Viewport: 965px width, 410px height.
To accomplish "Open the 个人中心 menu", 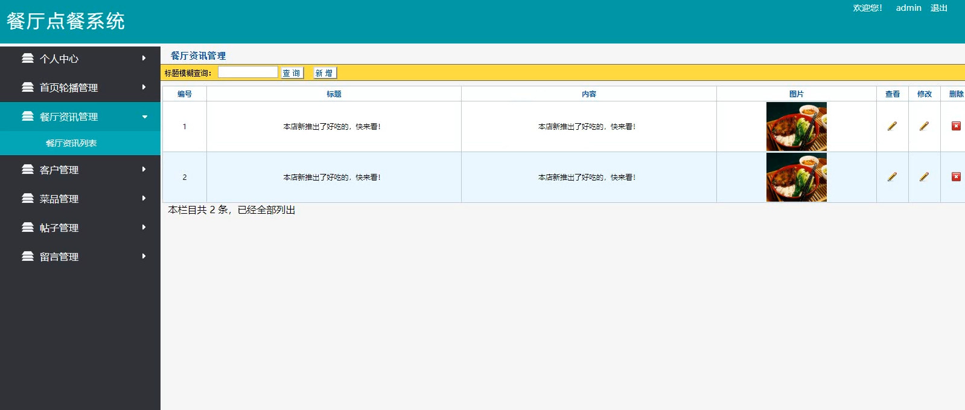I will click(x=80, y=59).
